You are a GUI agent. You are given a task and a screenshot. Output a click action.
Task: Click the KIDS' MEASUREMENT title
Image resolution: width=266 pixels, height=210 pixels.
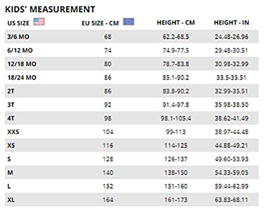click(50, 10)
